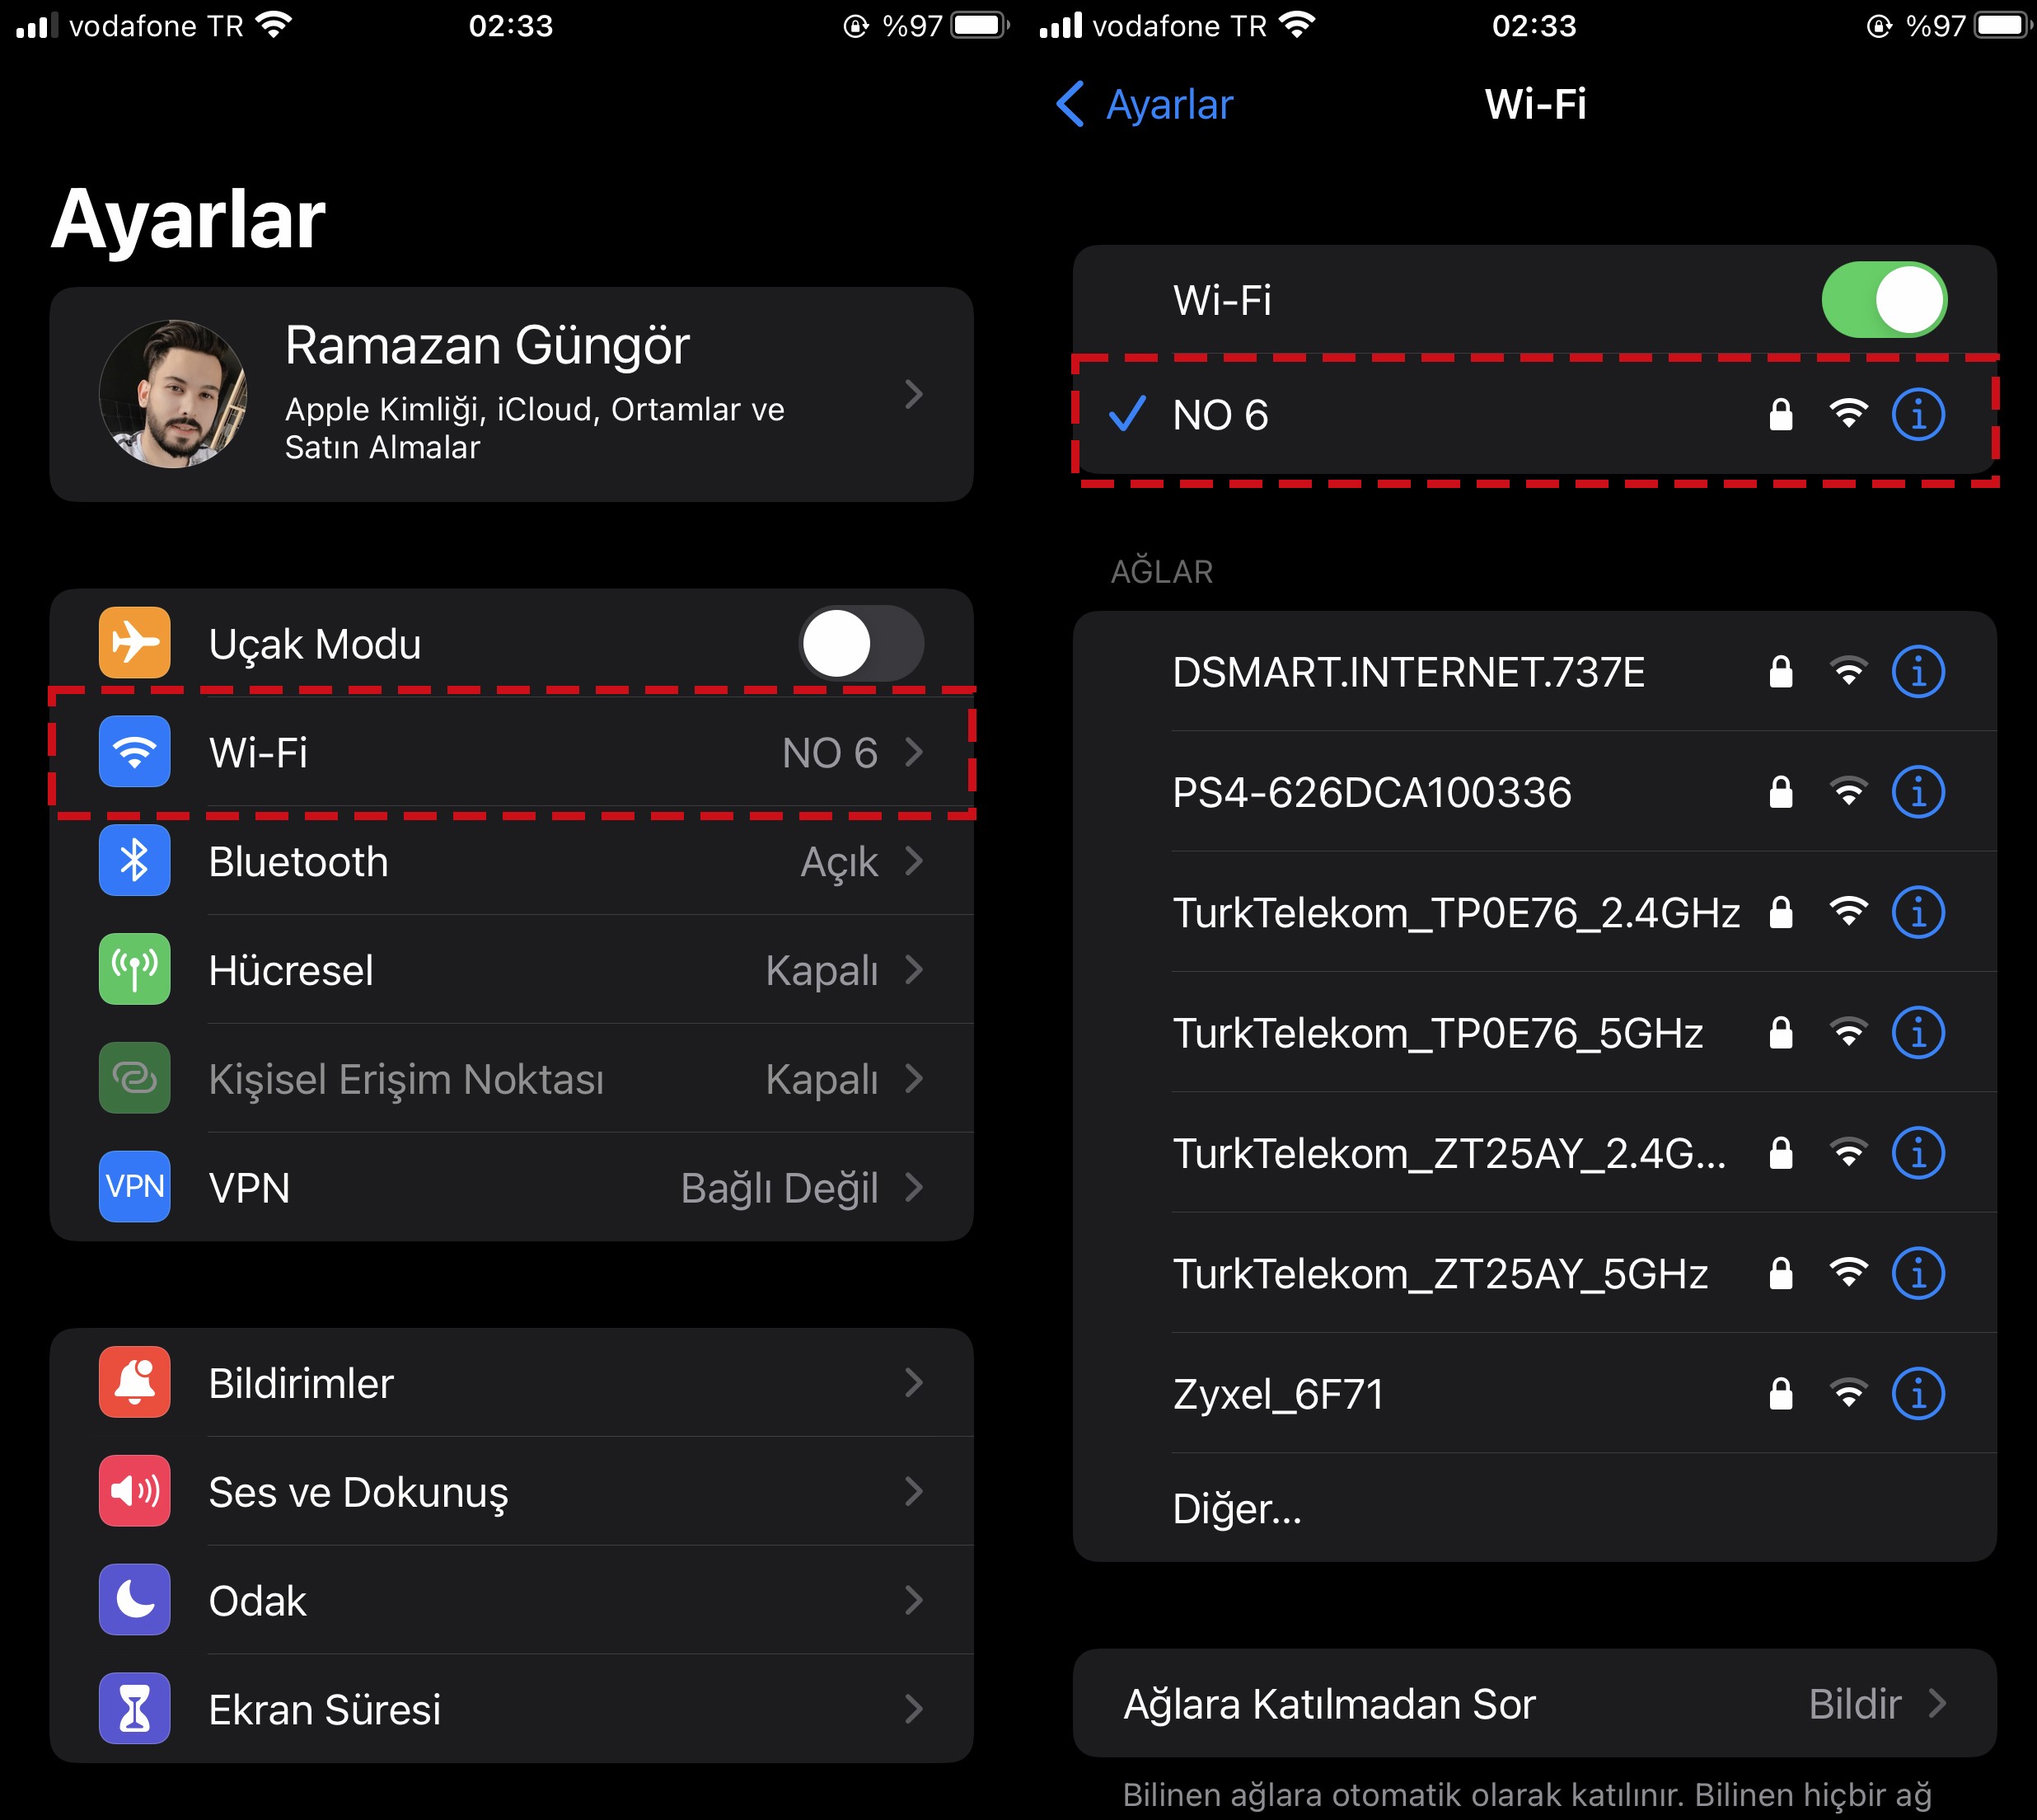Tap Bluetooth label in settings
The image size is (2037, 1820).
(x=297, y=861)
